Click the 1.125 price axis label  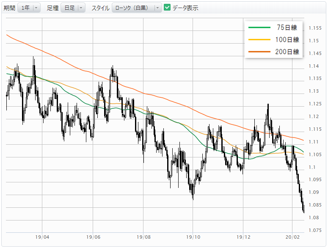[x=315, y=104]
